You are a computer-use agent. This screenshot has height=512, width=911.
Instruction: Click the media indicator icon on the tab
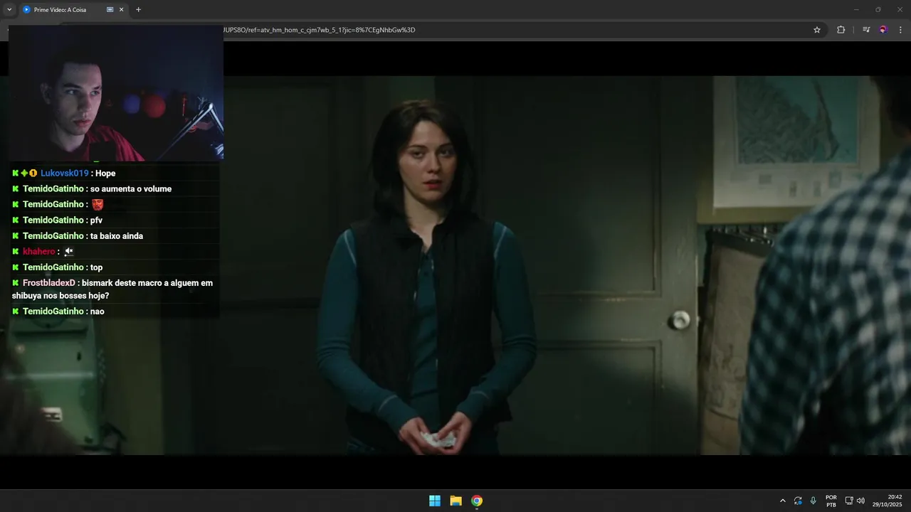(110, 10)
